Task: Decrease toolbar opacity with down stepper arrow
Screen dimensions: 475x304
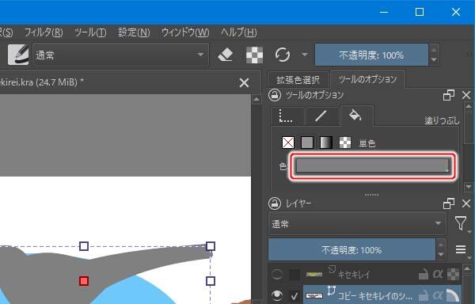Action: (434, 60)
